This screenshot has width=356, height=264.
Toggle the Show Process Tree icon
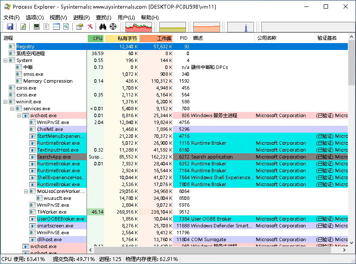46,27
